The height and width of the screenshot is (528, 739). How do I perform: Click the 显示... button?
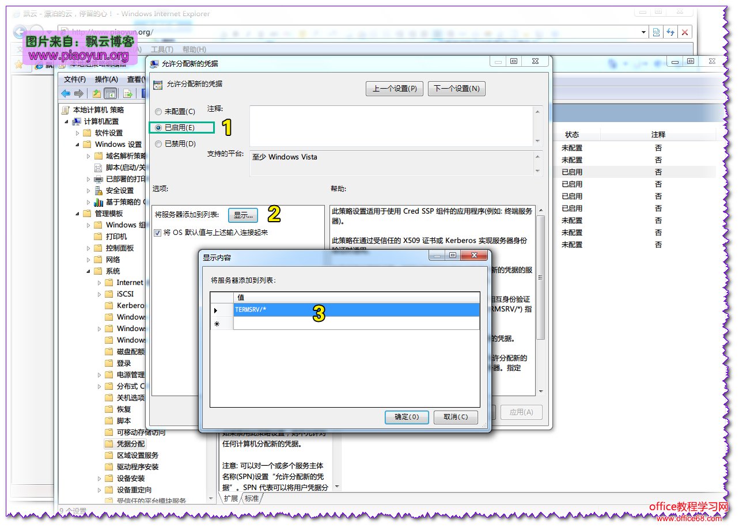(243, 215)
